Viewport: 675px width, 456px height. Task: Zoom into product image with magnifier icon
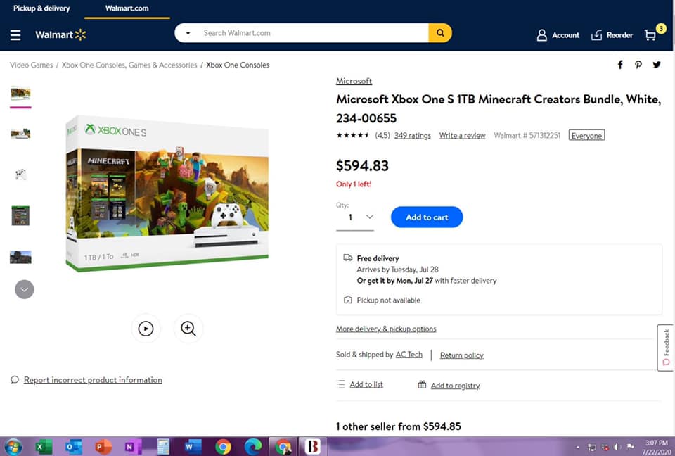(188, 329)
